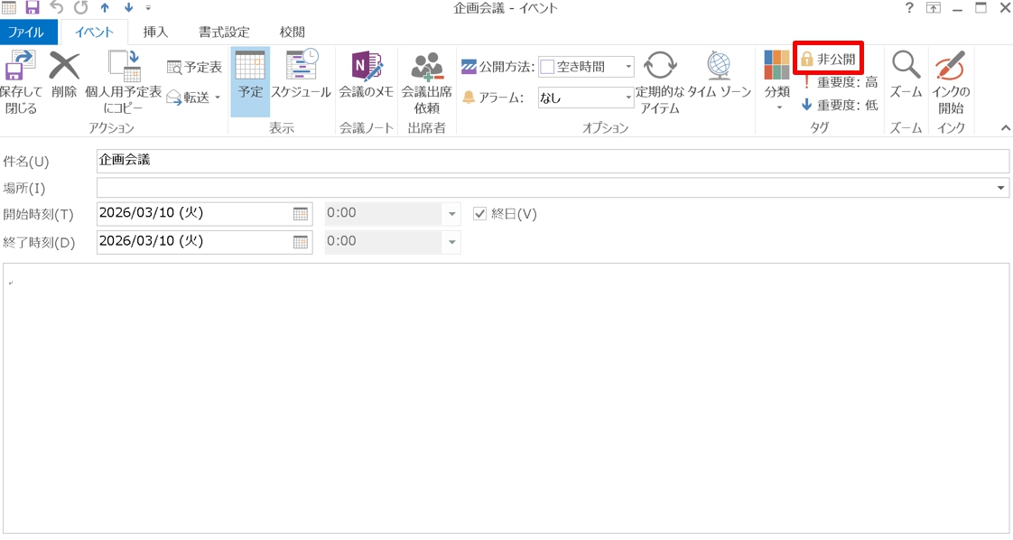Expand the show-as (公開方法) dropdown
Screen dimensions: 1013x540
tap(628, 67)
